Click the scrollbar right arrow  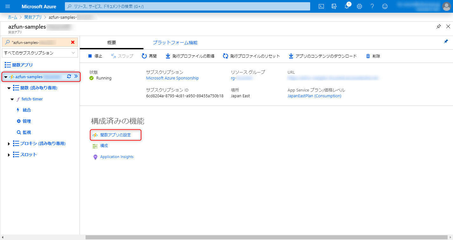(x=450, y=237)
